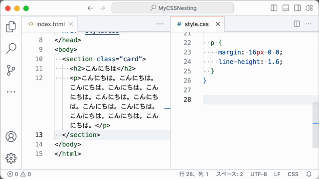Open the Manage gear menu

click(11, 158)
